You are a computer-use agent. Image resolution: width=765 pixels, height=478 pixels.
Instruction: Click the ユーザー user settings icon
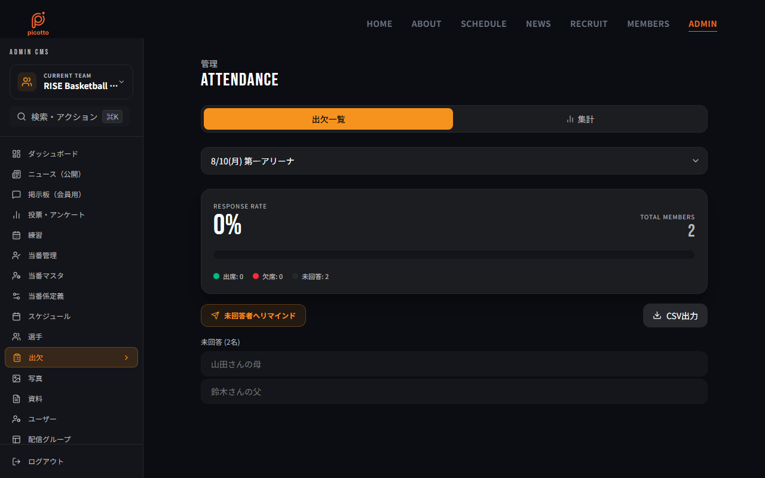[17, 419]
